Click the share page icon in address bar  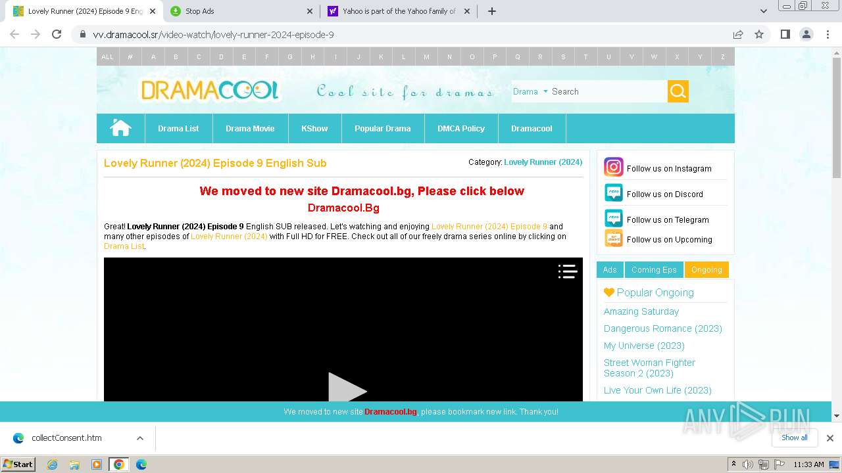tap(738, 34)
